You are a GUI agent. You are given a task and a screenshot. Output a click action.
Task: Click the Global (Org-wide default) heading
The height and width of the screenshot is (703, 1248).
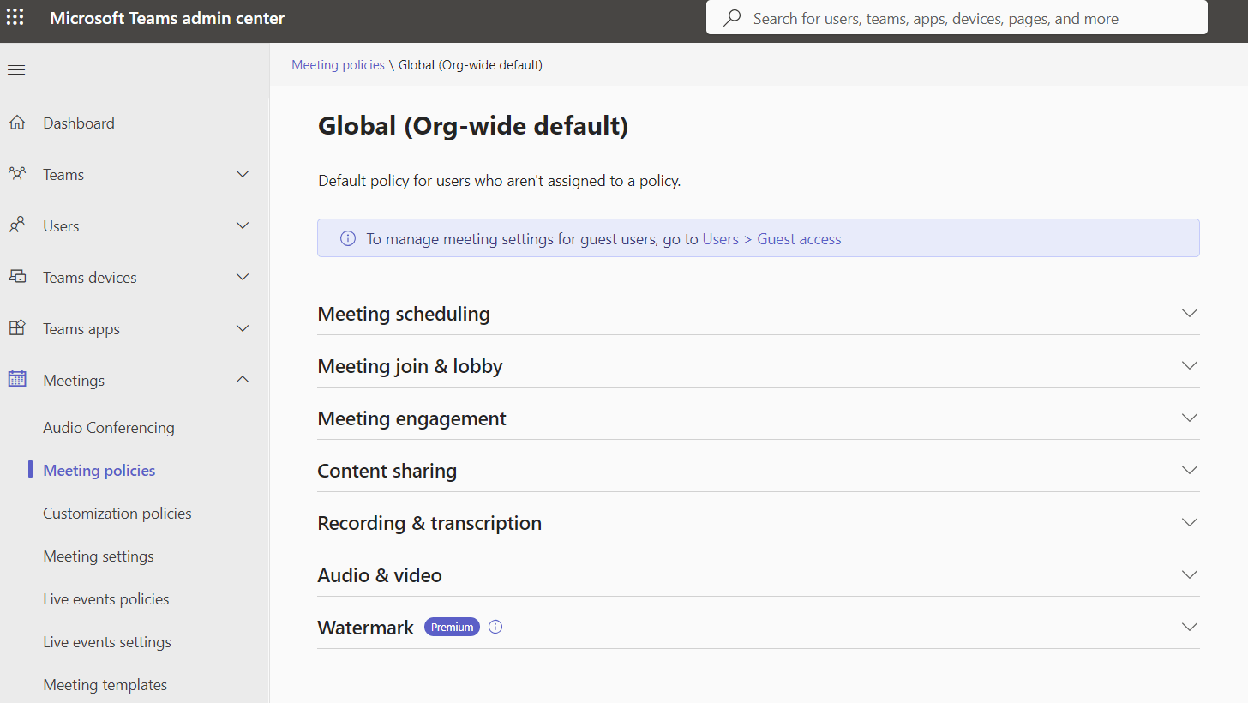473,126
